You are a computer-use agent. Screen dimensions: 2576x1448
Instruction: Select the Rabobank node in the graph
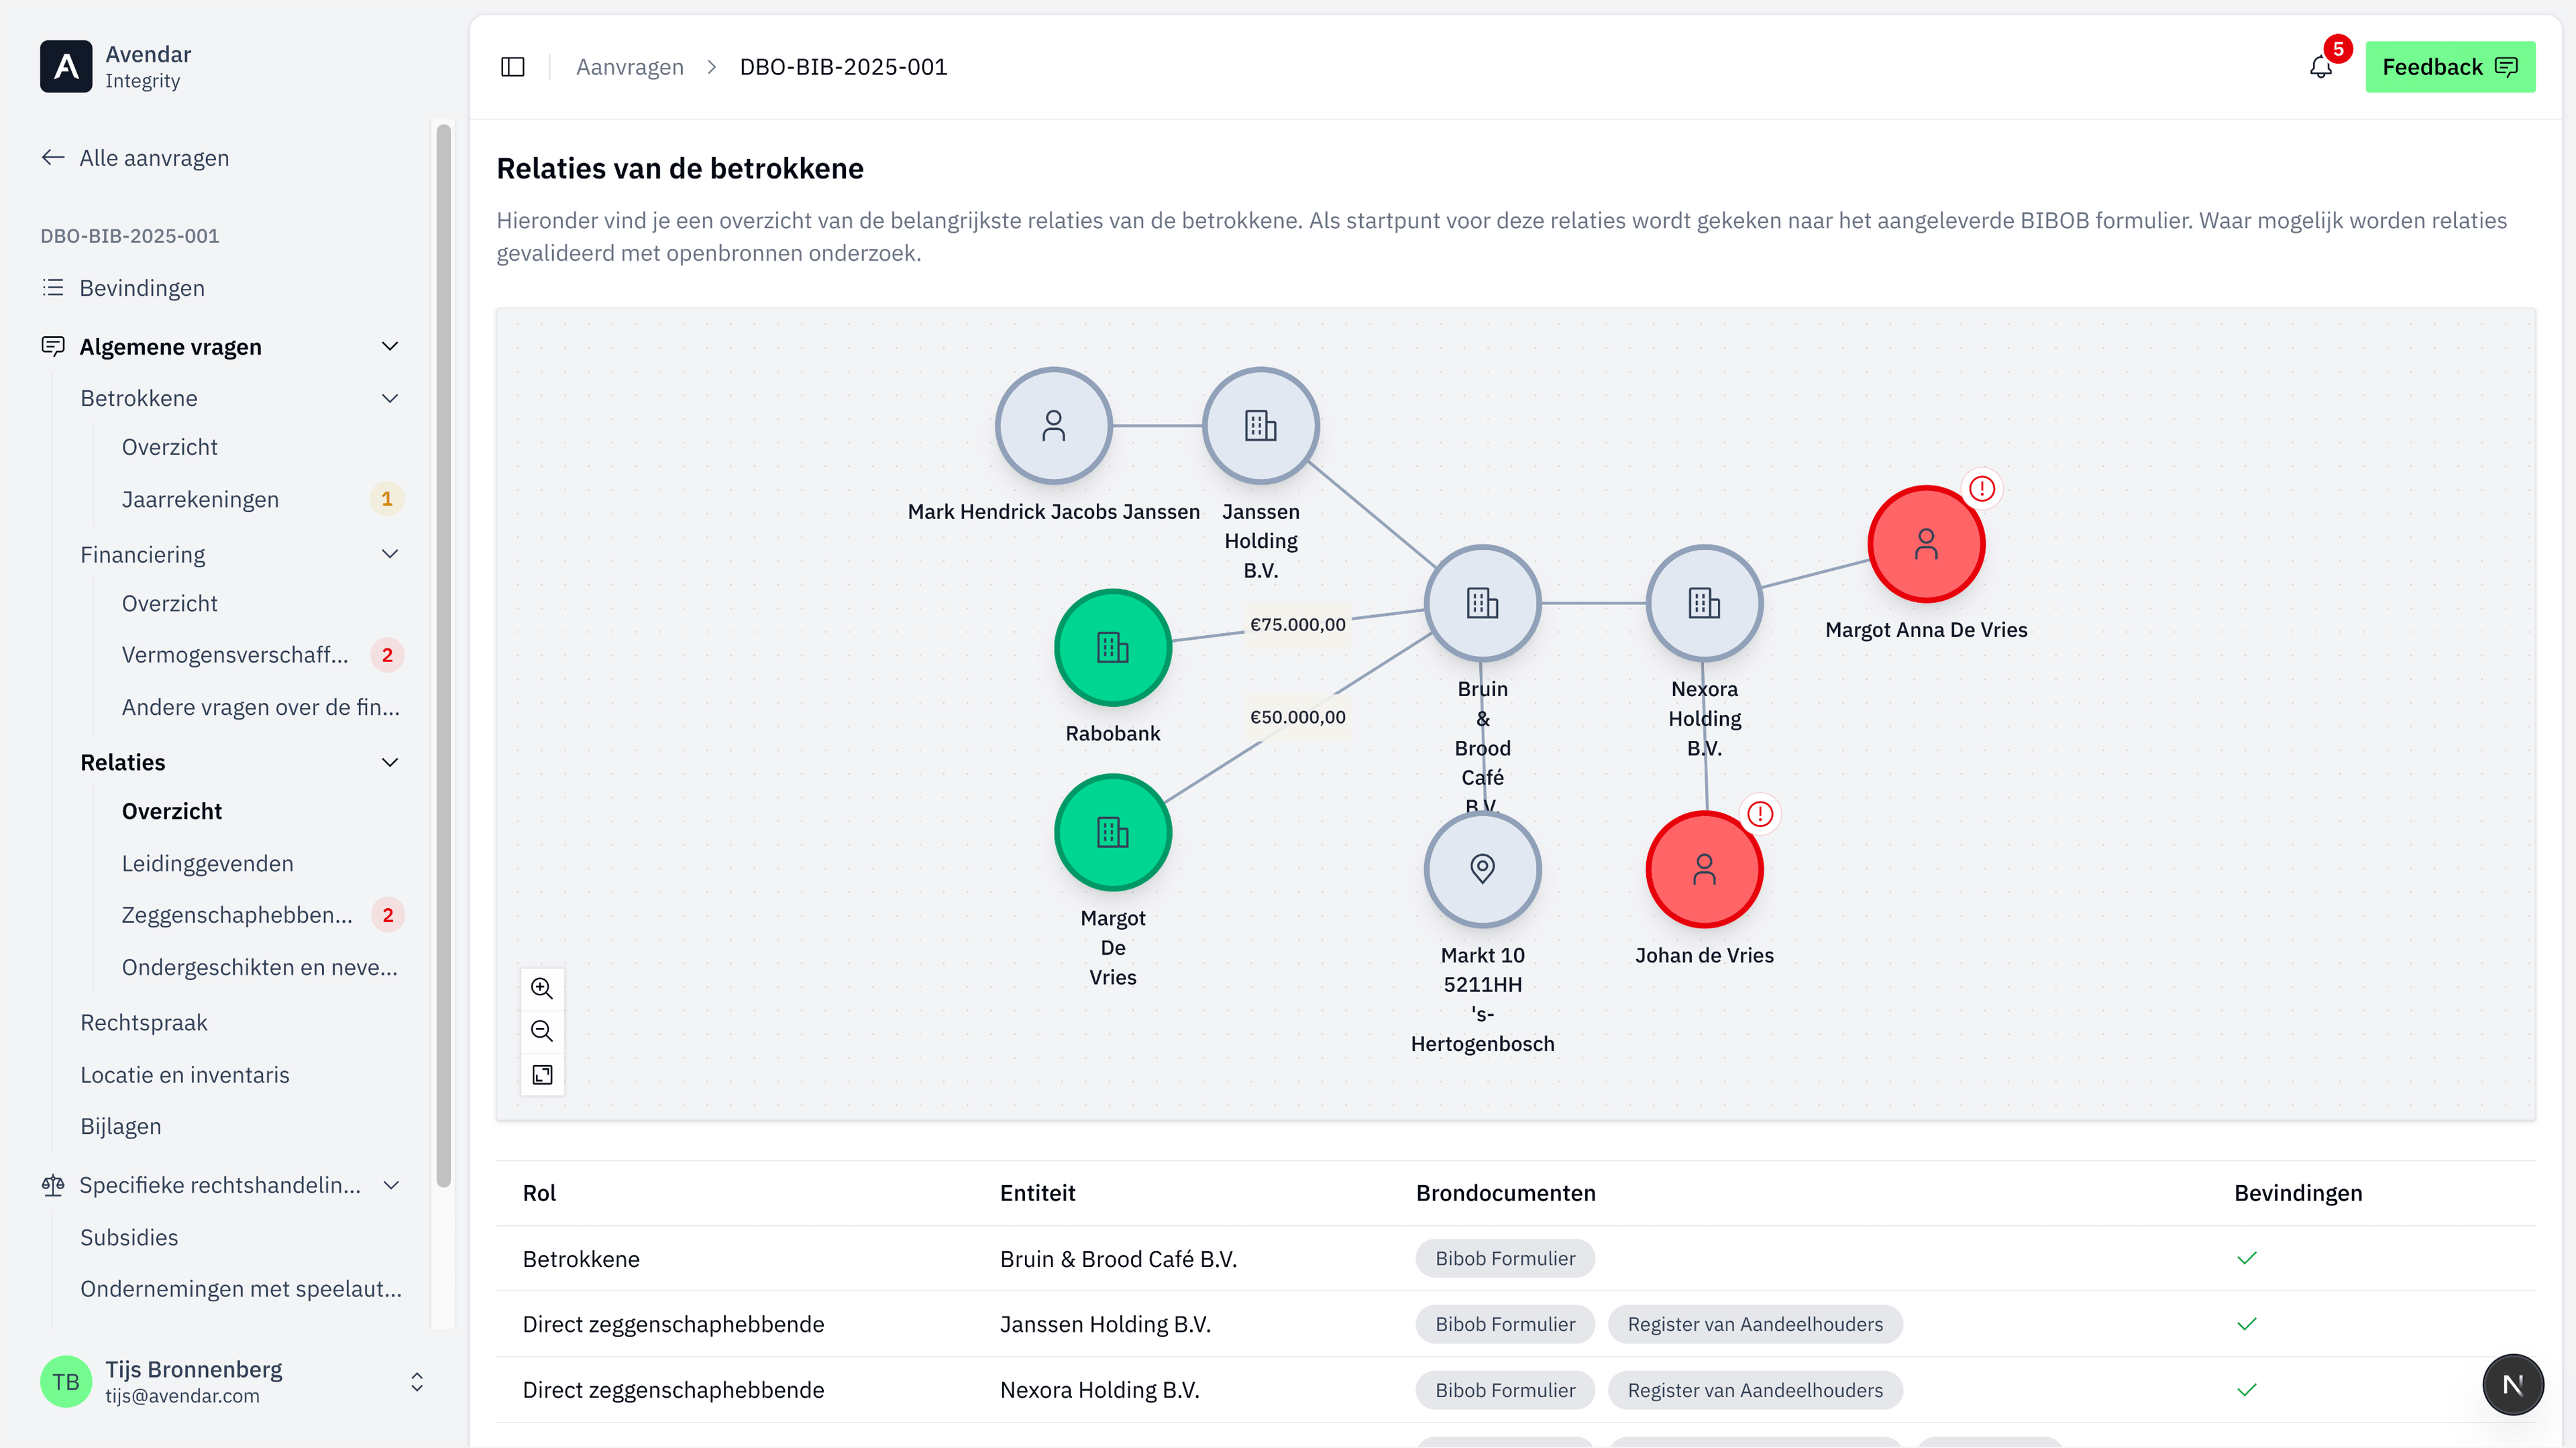(x=1112, y=648)
